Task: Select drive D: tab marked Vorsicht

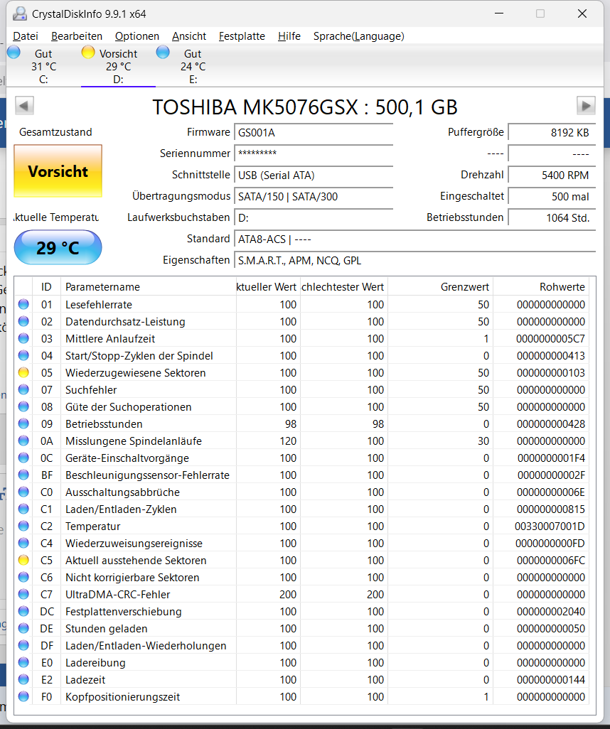Action: [118, 66]
